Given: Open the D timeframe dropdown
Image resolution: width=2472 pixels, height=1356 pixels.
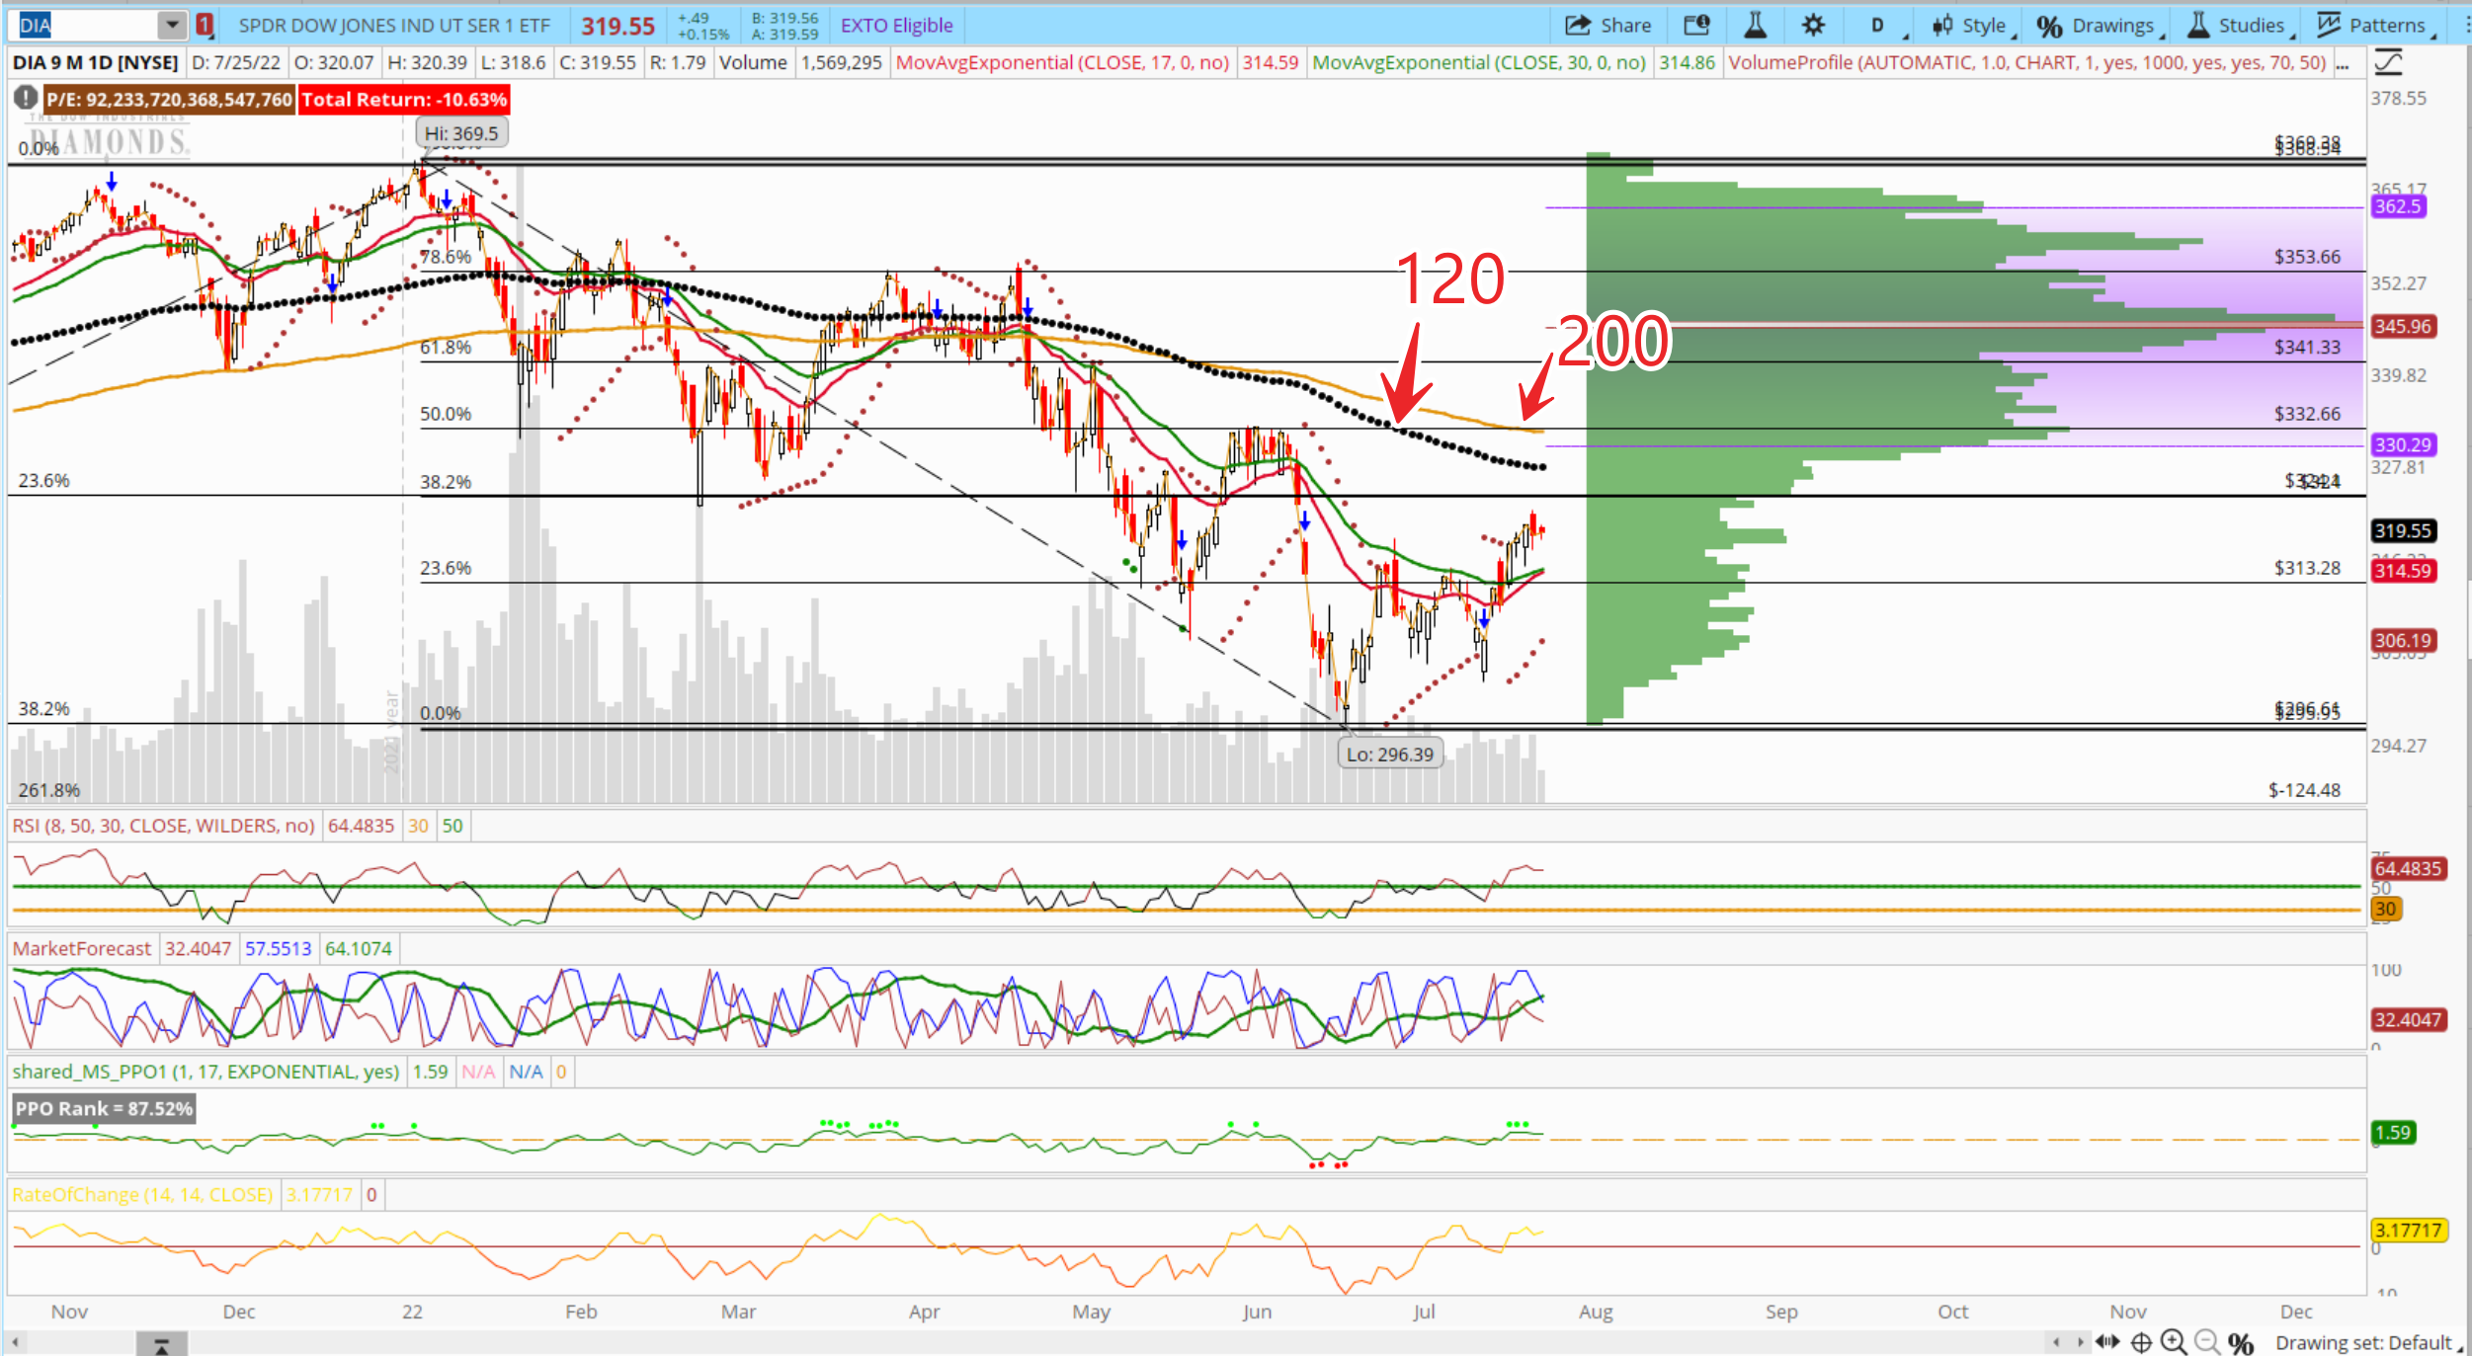Looking at the screenshot, I should [1878, 26].
